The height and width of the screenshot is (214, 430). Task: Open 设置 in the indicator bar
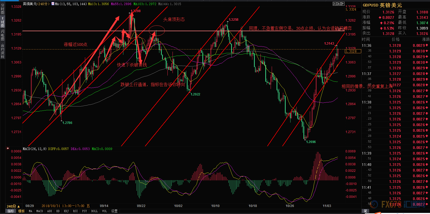click(x=114, y=211)
